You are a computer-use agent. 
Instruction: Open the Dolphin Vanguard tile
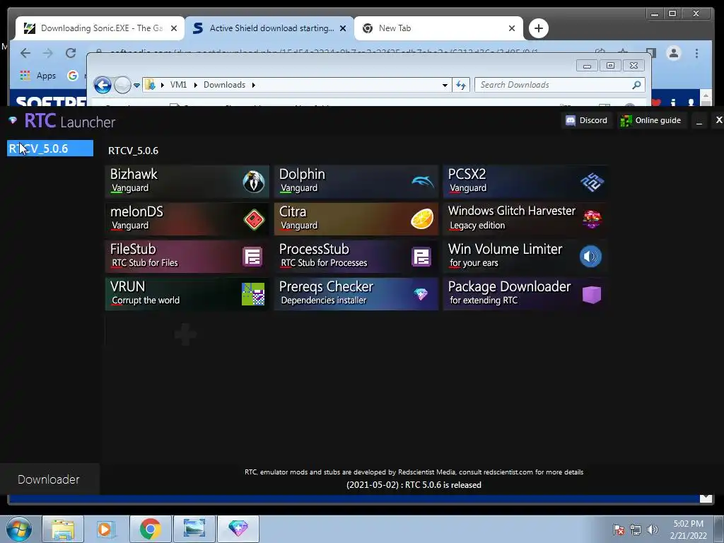tap(356, 181)
